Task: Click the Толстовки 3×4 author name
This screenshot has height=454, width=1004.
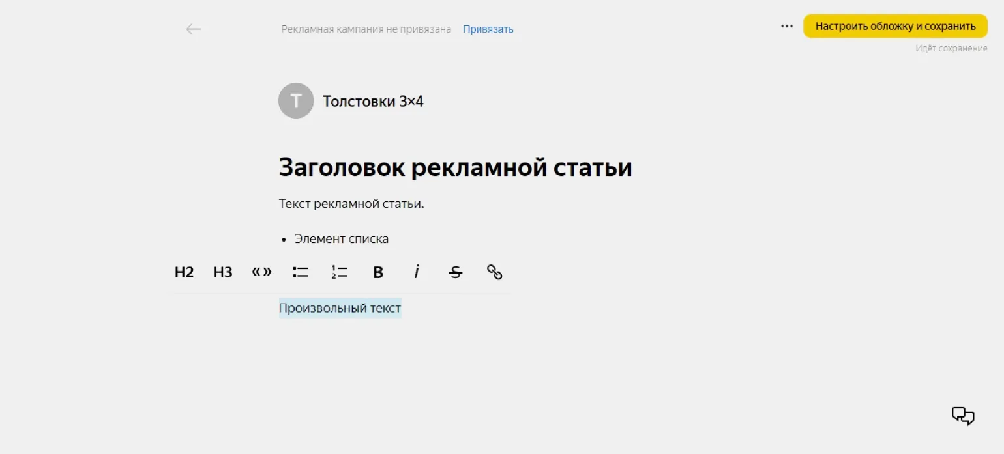Action: pyautogui.click(x=373, y=101)
